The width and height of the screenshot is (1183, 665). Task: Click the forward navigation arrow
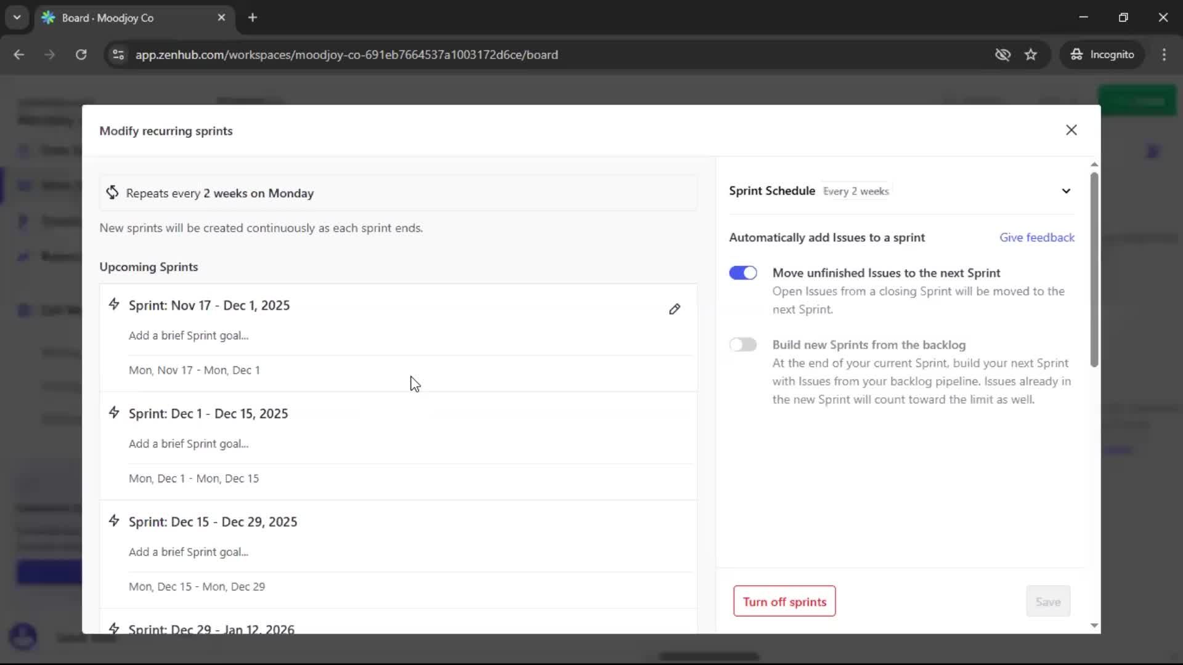click(x=49, y=54)
